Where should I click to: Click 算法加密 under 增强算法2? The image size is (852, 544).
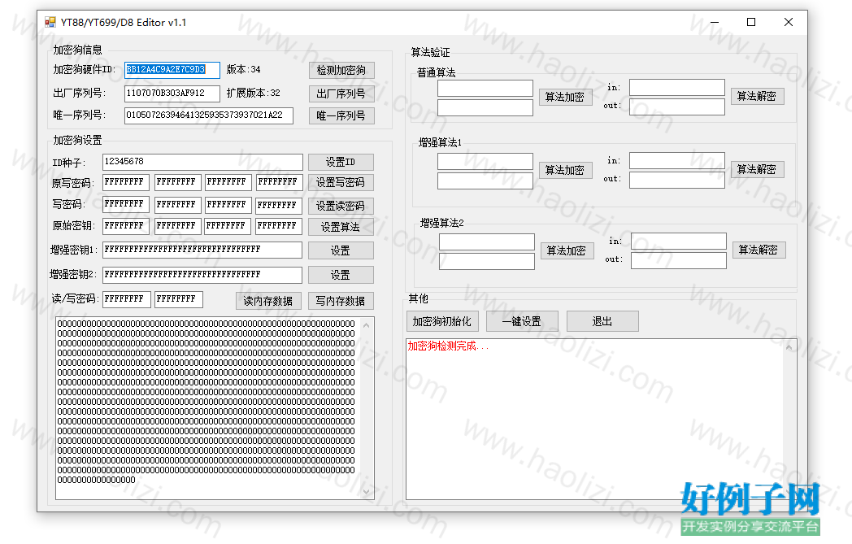(566, 250)
